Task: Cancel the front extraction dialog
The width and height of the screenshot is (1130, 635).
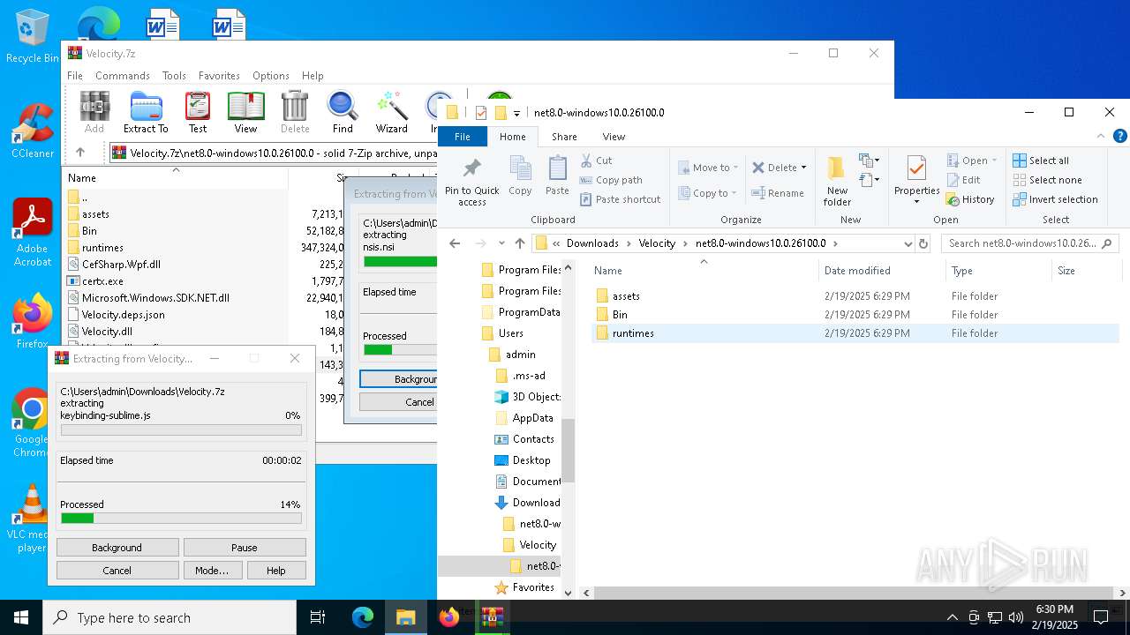Action: 117,571
